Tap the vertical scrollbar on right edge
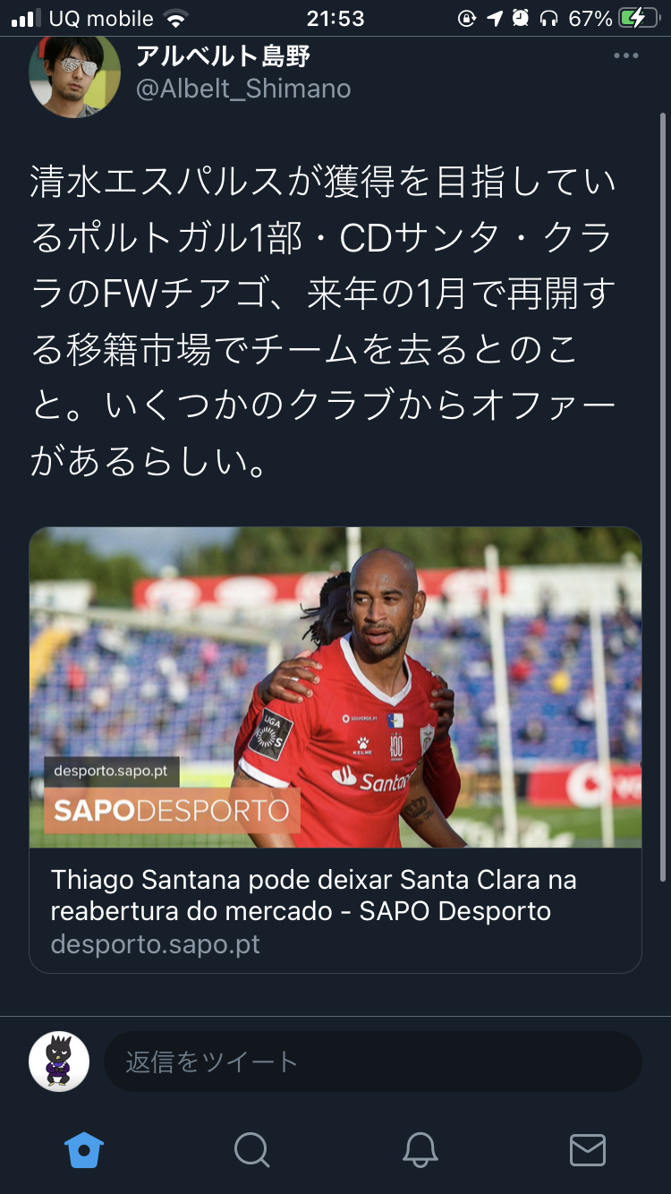 coord(663,497)
